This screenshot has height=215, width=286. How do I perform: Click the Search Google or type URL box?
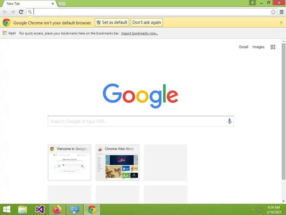pyautogui.click(x=141, y=121)
